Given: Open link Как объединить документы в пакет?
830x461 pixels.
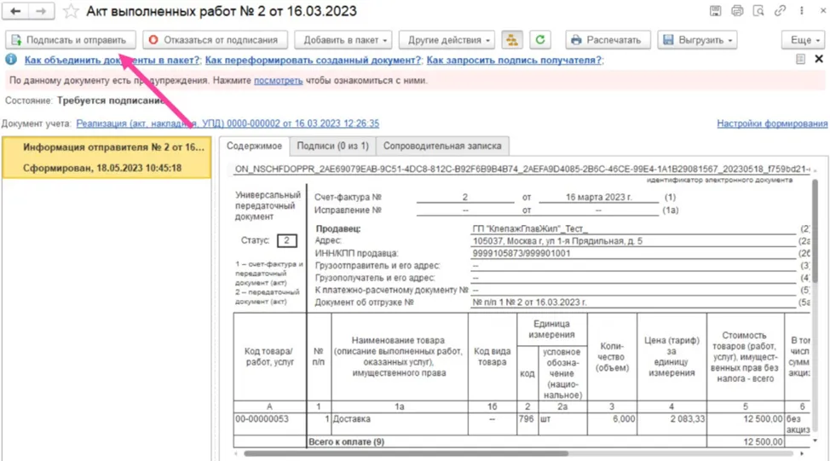Looking at the screenshot, I should click(112, 60).
